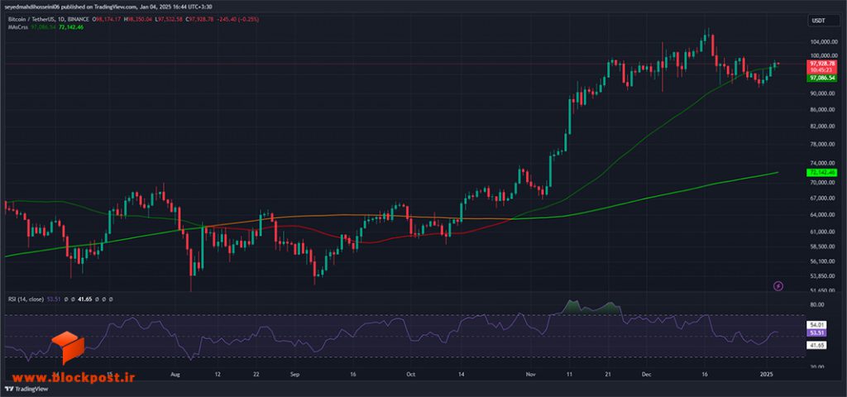Screen dimensions: 847x397
Task: Click the purple 53.51 RSI axis label
Action: coord(816,332)
